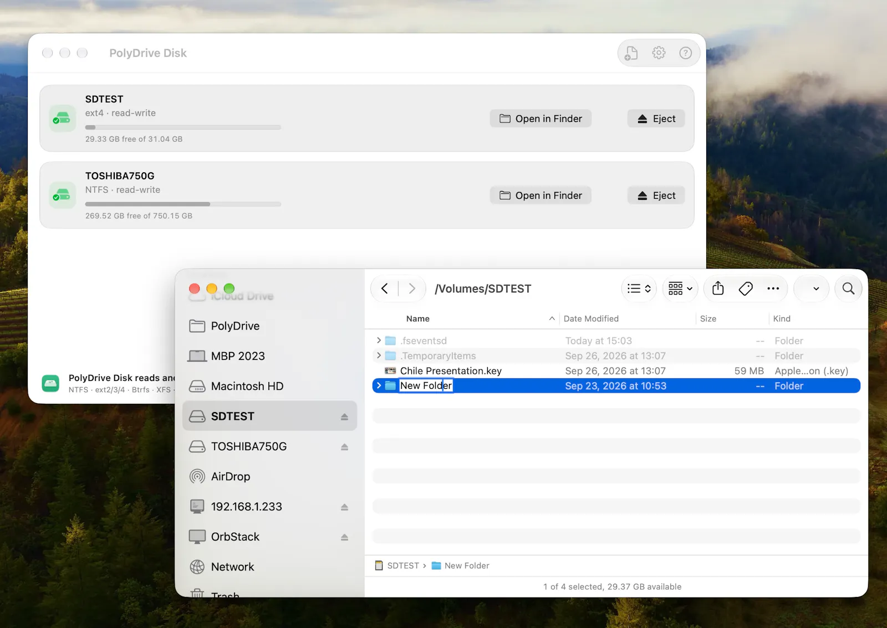
Task: Eject 192.168.1.233 from Finder sidebar
Action: point(344,507)
